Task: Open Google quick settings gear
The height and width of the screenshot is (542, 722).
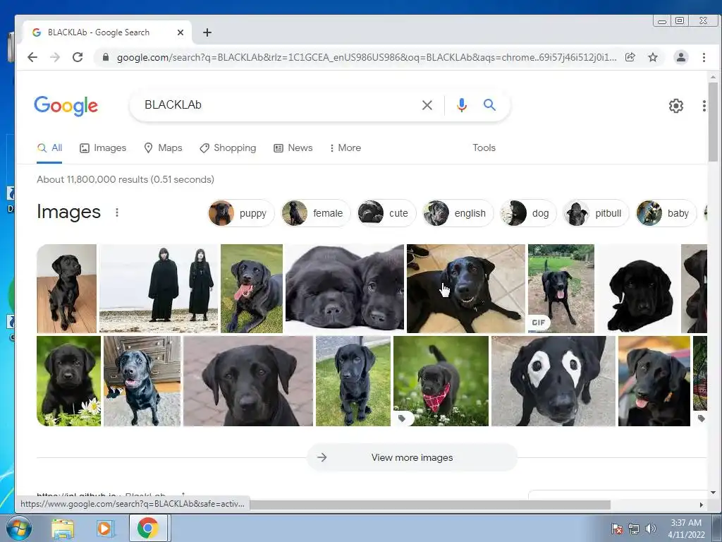Action: [675, 106]
